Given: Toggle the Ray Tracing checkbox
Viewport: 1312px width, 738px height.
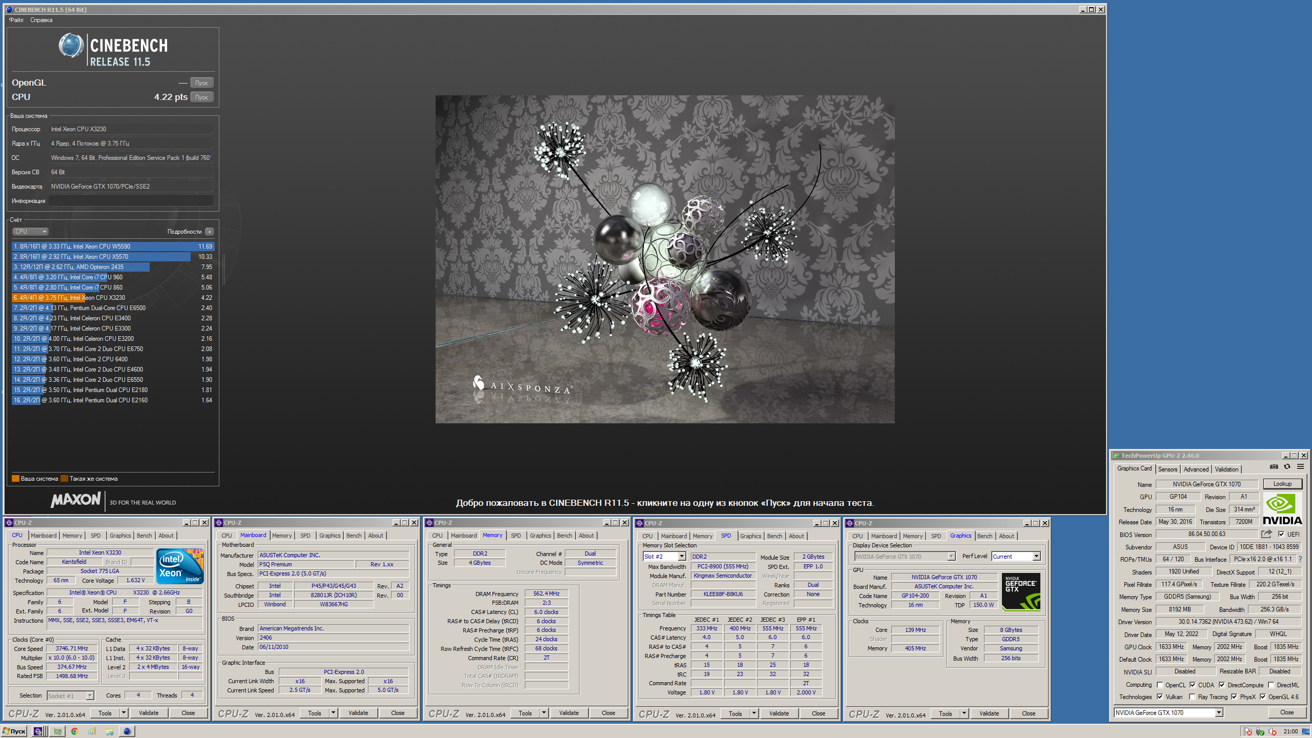Looking at the screenshot, I should coord(1192,696).
